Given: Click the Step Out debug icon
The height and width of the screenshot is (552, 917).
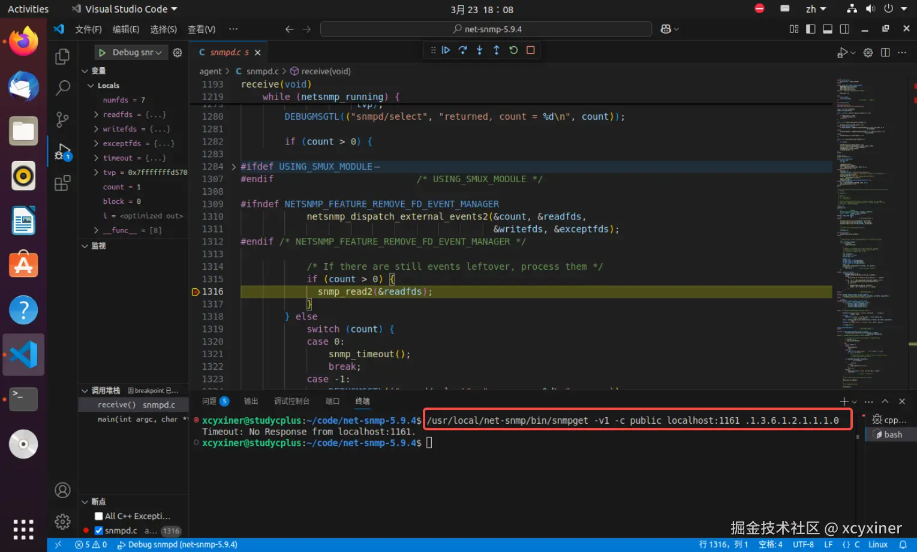Looking at the screenshot, I should pos(496,50).
